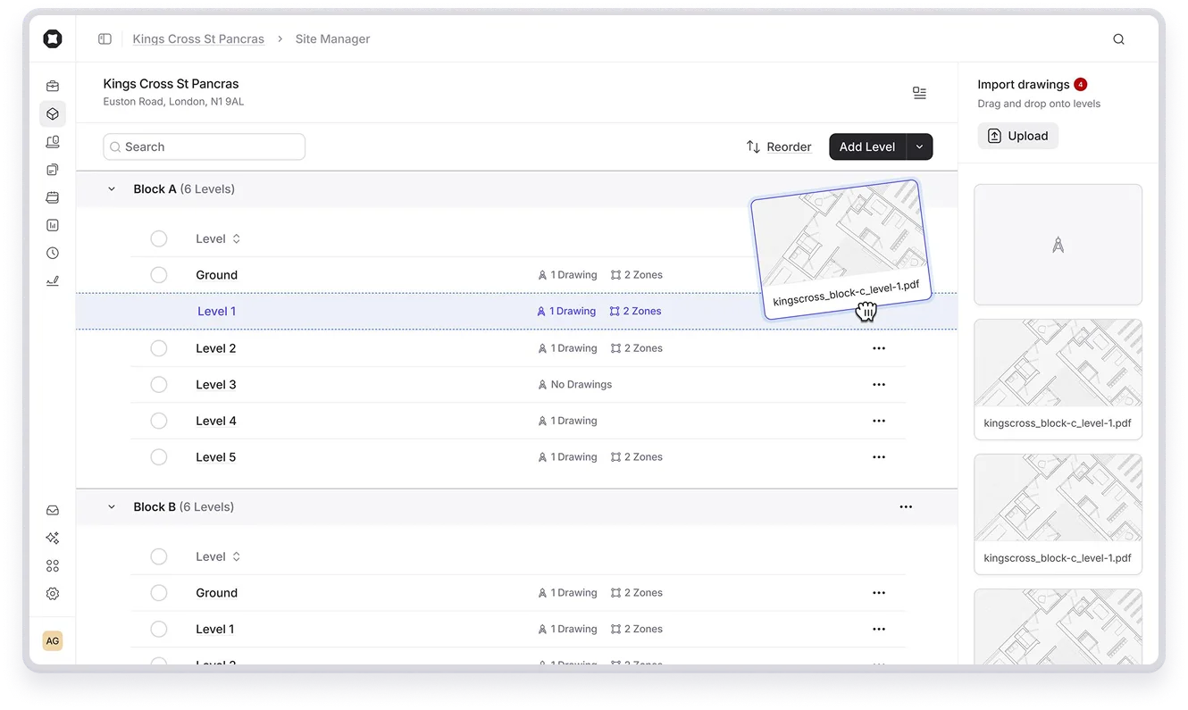Open the analytics bar chart sidebar icon

(x=52, y=224)
